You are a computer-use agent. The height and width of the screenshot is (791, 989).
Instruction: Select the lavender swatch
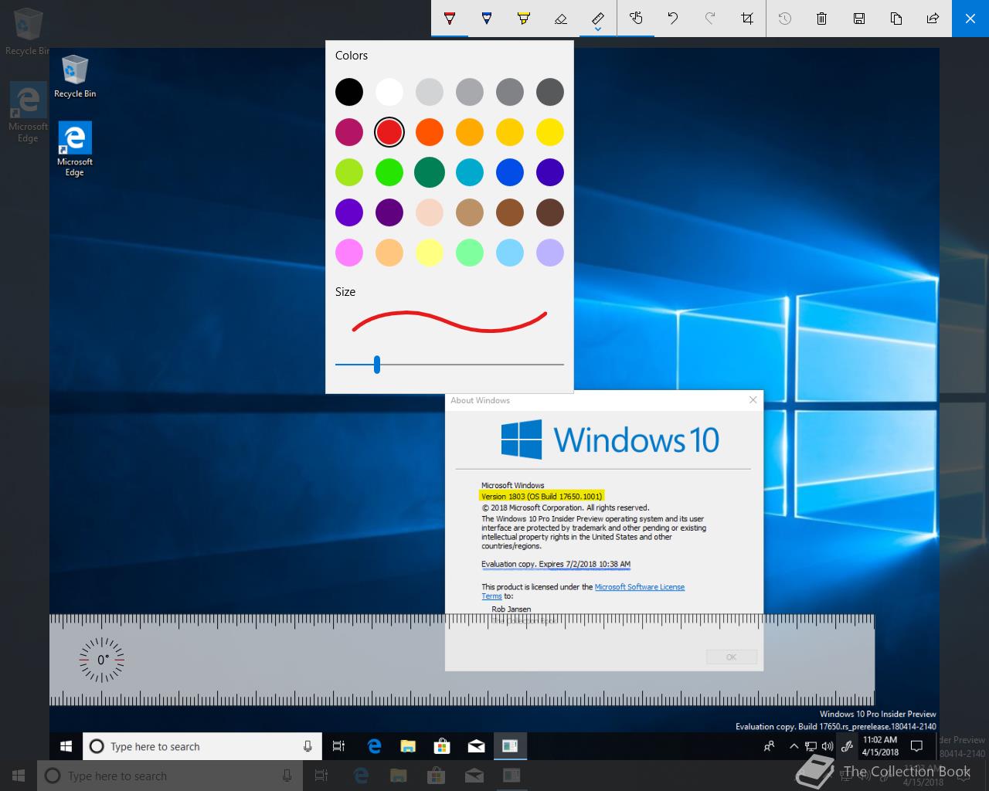coord(550,253)
